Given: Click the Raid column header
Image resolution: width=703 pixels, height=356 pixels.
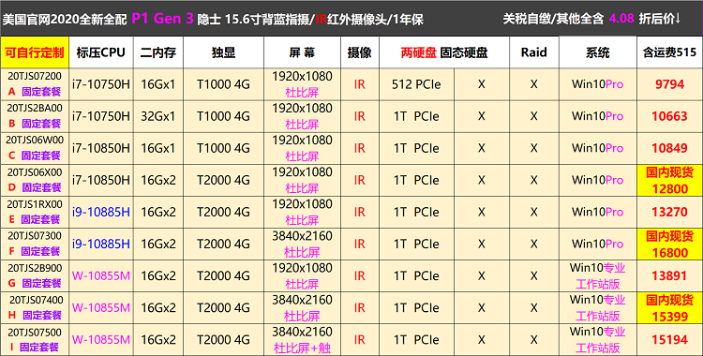Looking at the screenshot, I should click(534, 52).
